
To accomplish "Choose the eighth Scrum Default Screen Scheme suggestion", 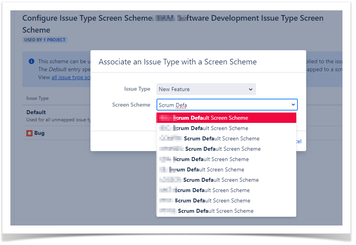I will 226,190.
